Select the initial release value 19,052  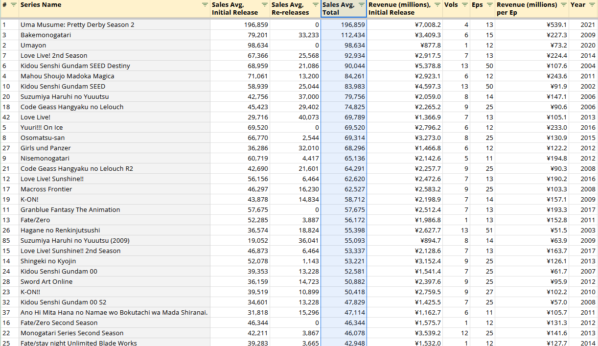pyautogui.click(x=240, y=240)
